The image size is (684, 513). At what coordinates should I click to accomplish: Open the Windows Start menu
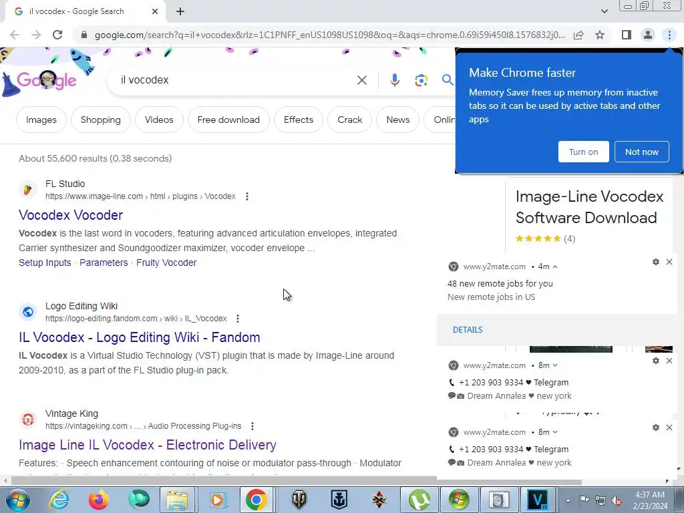tap(17, 500)
